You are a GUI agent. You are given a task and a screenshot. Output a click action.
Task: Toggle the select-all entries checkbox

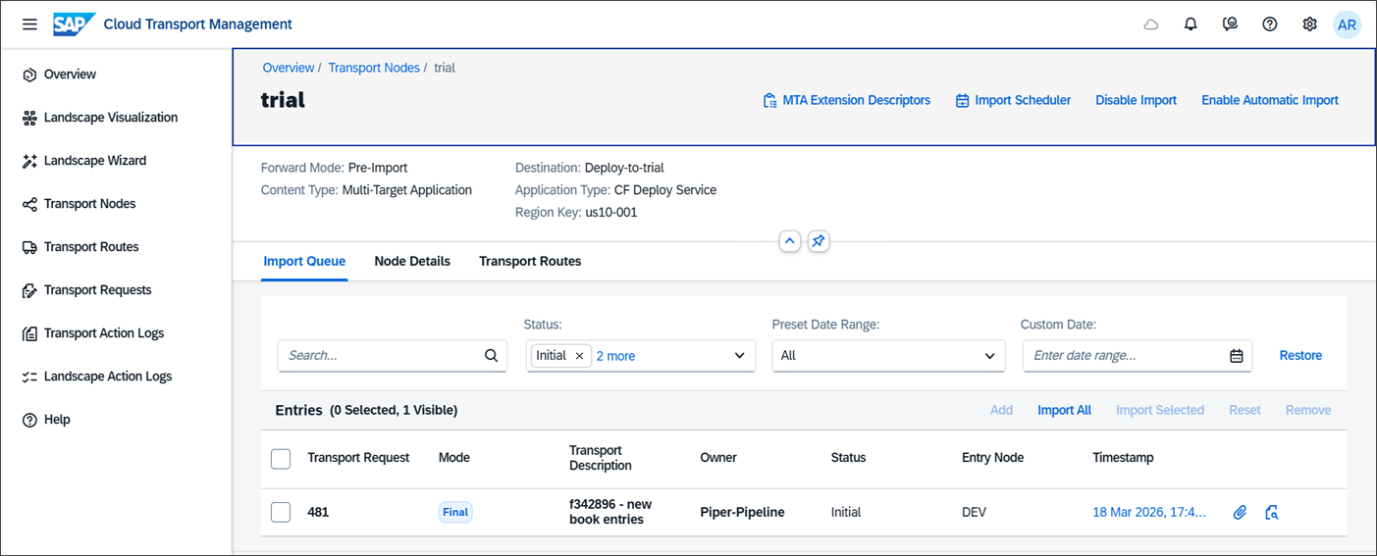(281, 458)
